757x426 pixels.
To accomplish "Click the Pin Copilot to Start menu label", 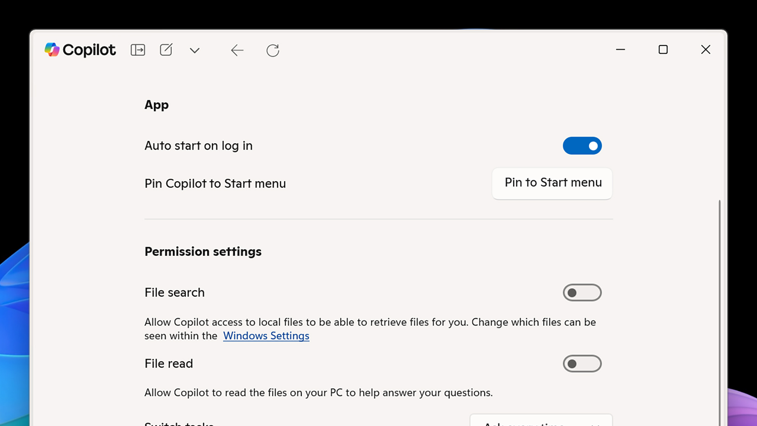I will 215,184.
